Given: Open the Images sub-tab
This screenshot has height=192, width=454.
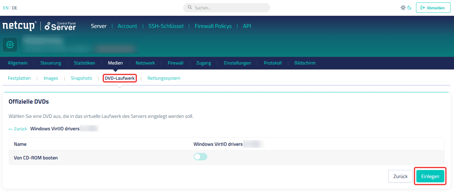Looking at the screenshot, I should click(x=51, y=78).
